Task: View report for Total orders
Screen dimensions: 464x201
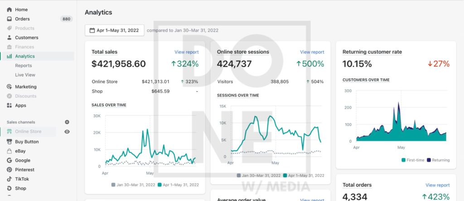Action: tap(438, 185)
